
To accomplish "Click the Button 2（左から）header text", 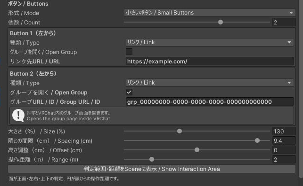I will tap(33, 74).
